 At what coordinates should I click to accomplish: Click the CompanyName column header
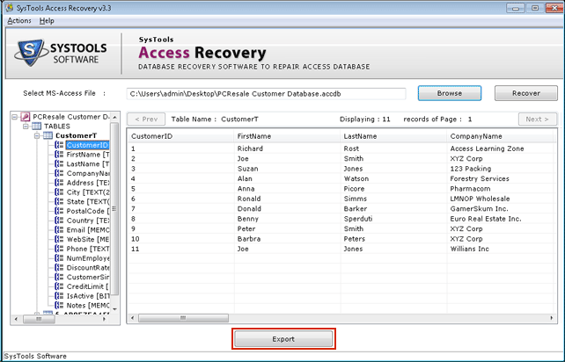point(500,136)
